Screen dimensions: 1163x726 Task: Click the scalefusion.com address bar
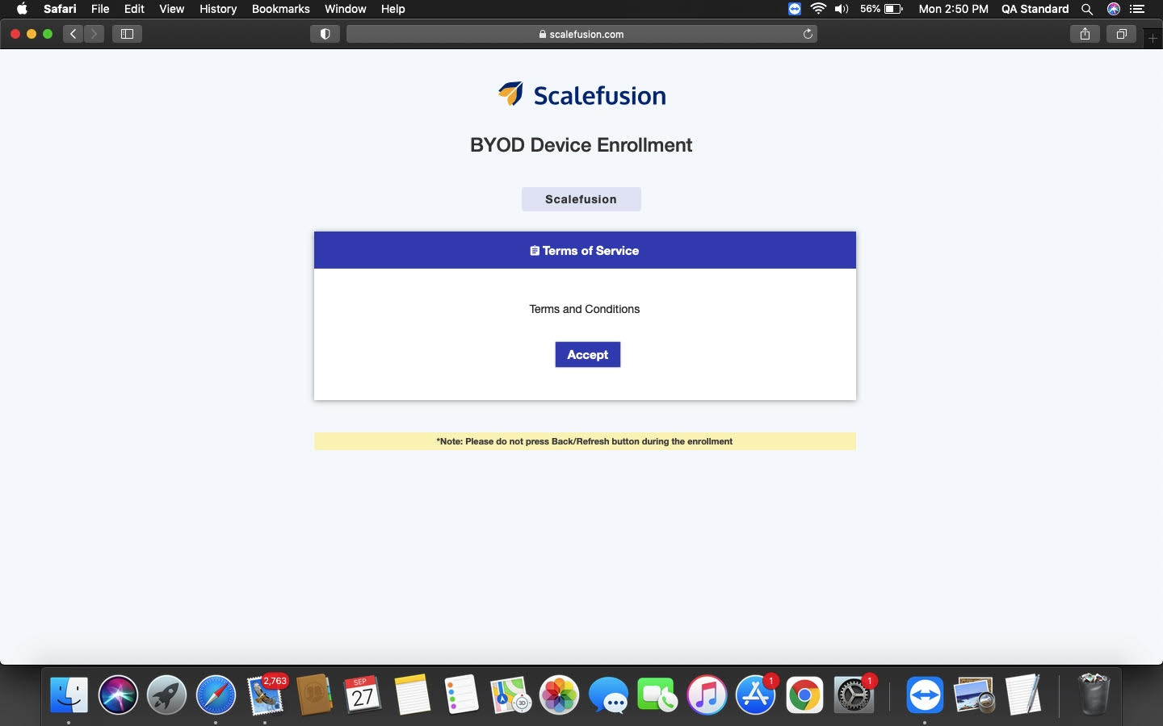581,34
